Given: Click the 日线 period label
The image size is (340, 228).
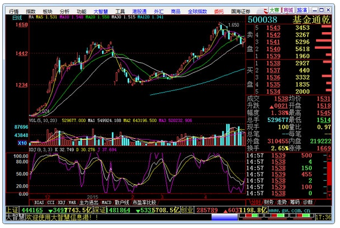Looking at the screenshot, I should (x=17, y=18).
